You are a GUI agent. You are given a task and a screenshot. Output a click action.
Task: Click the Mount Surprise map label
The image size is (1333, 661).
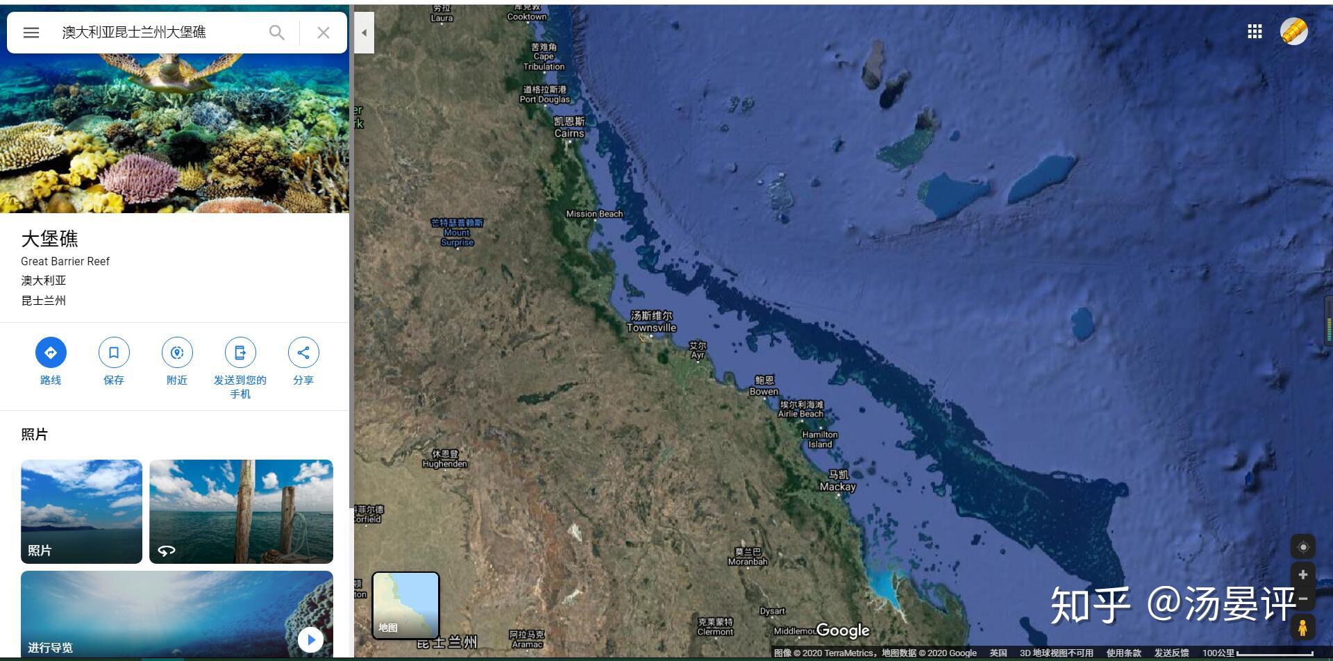click(x=457, y=233)
